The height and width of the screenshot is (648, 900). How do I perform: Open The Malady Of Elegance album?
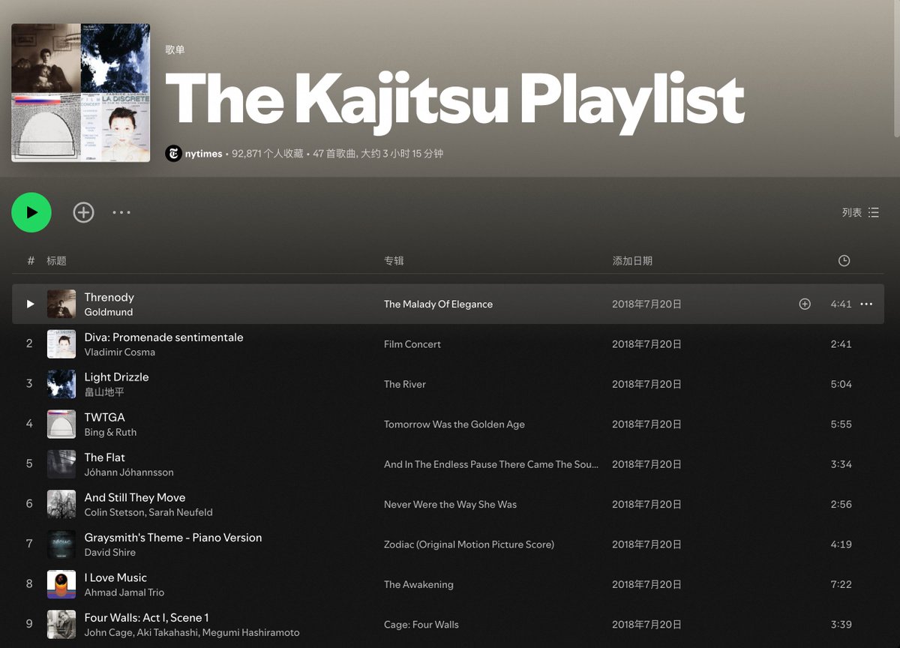click(x=438, y=304)
